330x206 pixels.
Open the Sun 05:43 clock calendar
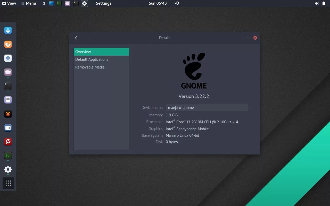click(158, 3)
